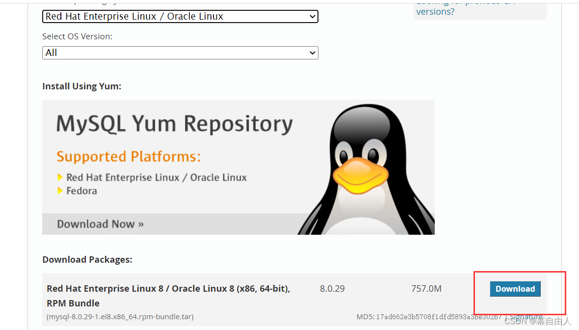Click the version number 8.0.29
Image resolution: width=579 pixels, height=330 pixels.
point(332,289)
